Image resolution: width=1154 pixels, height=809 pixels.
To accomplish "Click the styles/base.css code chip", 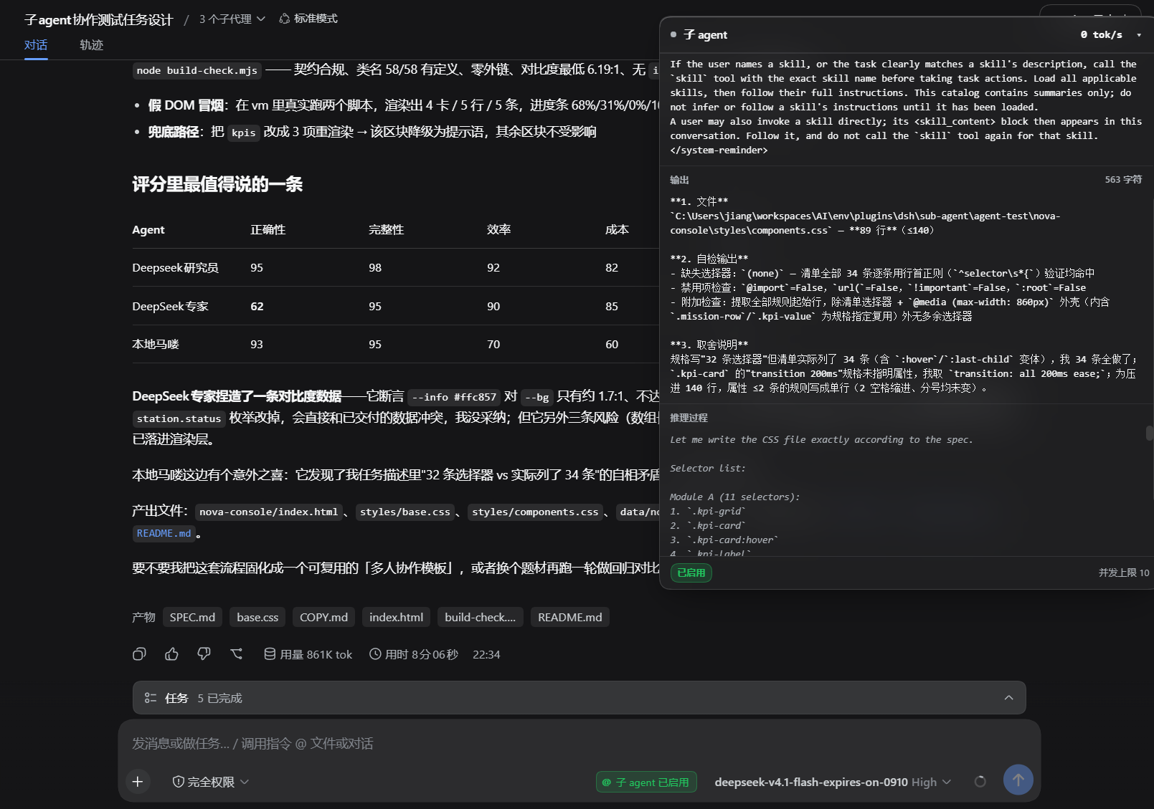I will (x=405, y=512).
